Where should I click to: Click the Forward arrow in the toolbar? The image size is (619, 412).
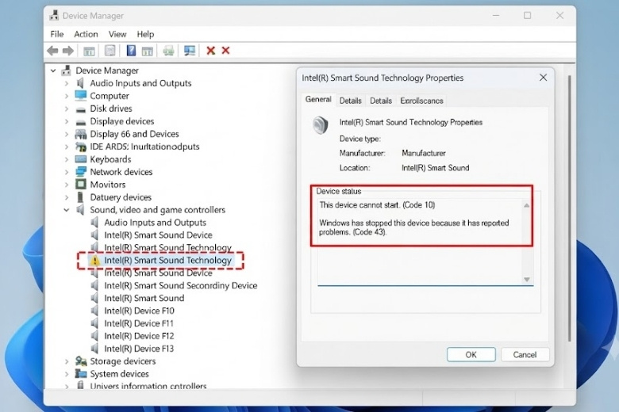[68, 51]
